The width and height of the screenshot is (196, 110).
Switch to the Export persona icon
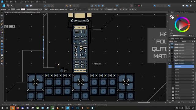[x=12, y=5]
